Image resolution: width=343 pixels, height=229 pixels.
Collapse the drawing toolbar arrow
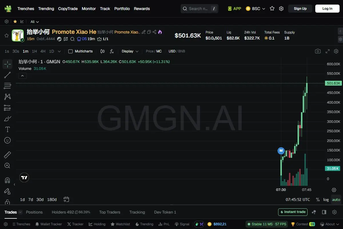(15, 185)
